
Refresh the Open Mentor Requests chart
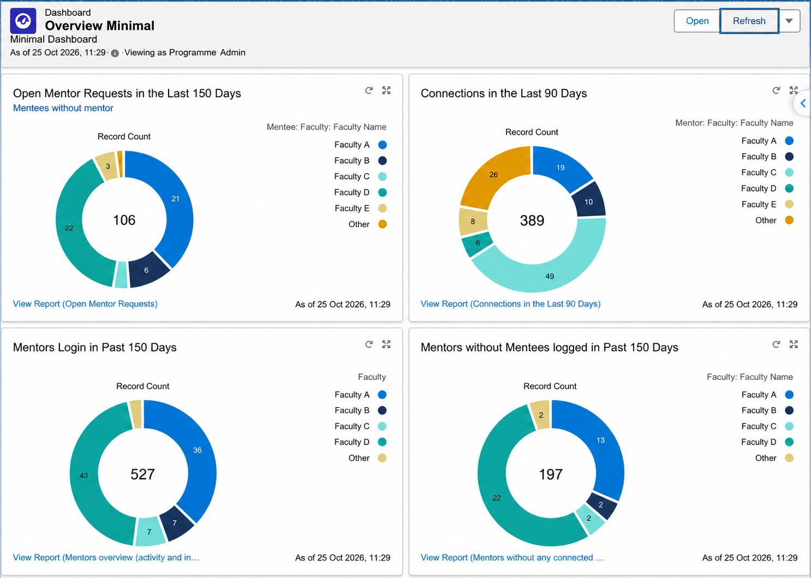click(x=369, y=91)
